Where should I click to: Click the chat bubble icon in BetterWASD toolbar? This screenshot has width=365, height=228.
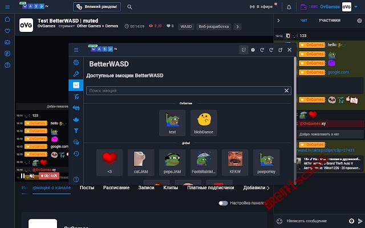(x=244, y=50)
